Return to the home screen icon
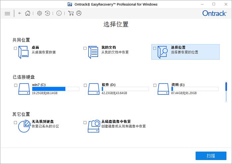This screenshot has height=164, width=232. (28, 13)
